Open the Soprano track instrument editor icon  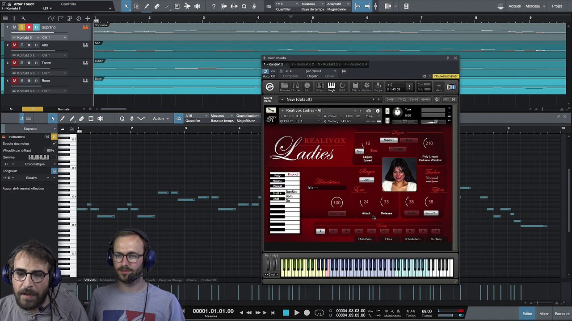coord(85,27)
